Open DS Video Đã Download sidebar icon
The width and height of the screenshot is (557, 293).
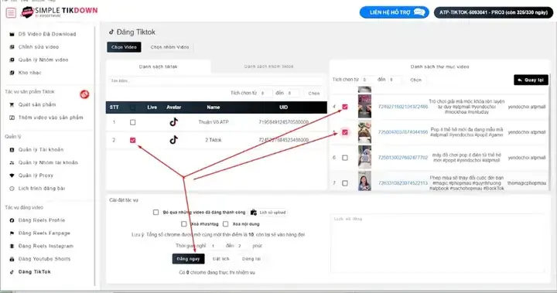[x=12, y=34]
